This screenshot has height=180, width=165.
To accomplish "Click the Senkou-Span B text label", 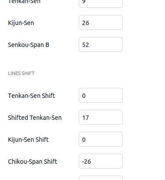I will point(29,45).
